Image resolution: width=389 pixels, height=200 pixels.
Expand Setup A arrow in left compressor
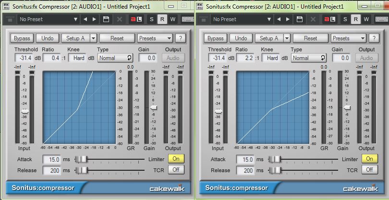(x=93, y=38)
